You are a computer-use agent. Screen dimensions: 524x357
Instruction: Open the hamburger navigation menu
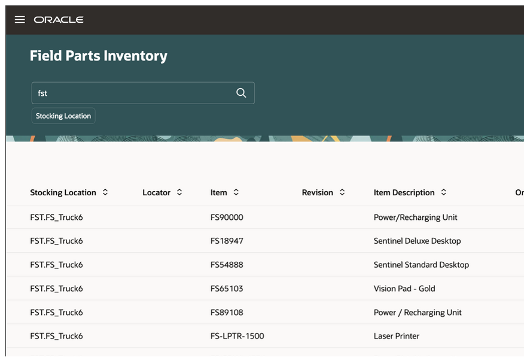[20, 20]
